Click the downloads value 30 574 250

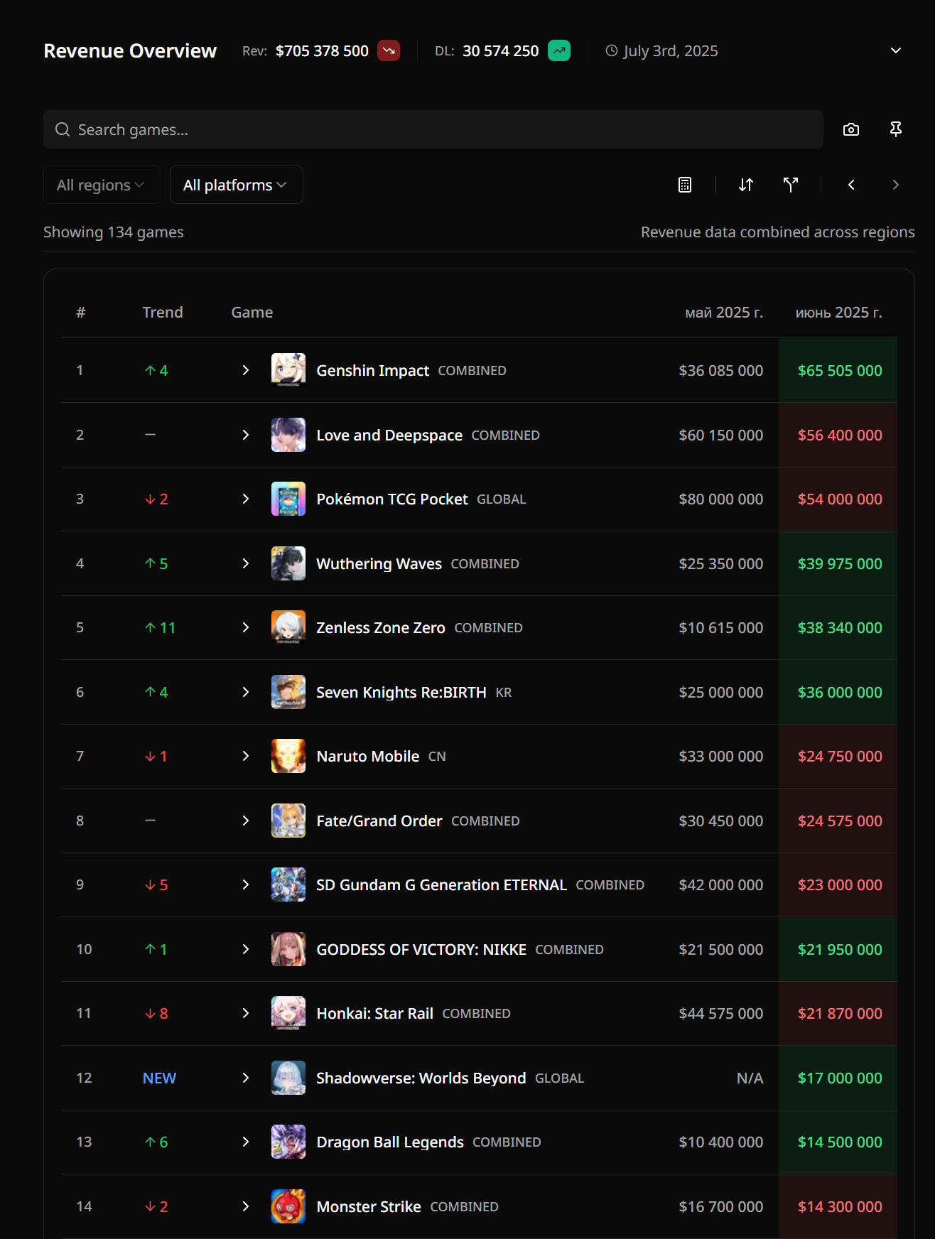[x=501, y=51]
